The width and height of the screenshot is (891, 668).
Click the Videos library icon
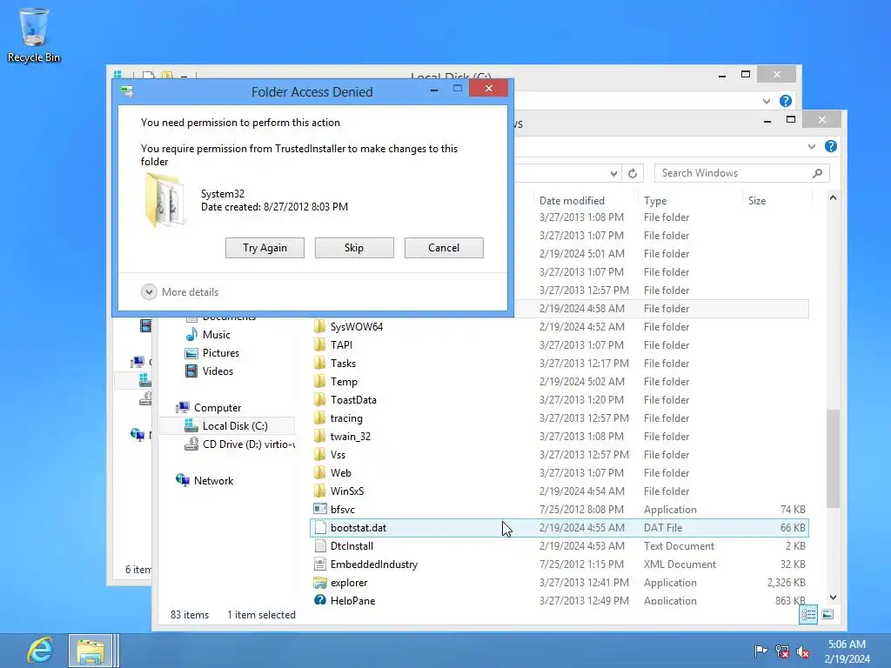(192, 371)
